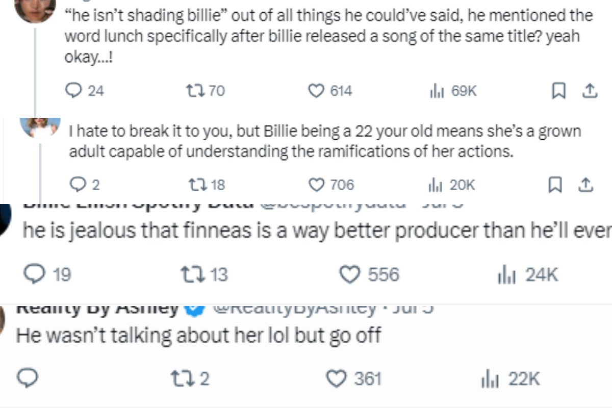Bookmark the 'grown adult' tweet
Viewport: 612px width, 408px height.
click(x=555, y=185)
